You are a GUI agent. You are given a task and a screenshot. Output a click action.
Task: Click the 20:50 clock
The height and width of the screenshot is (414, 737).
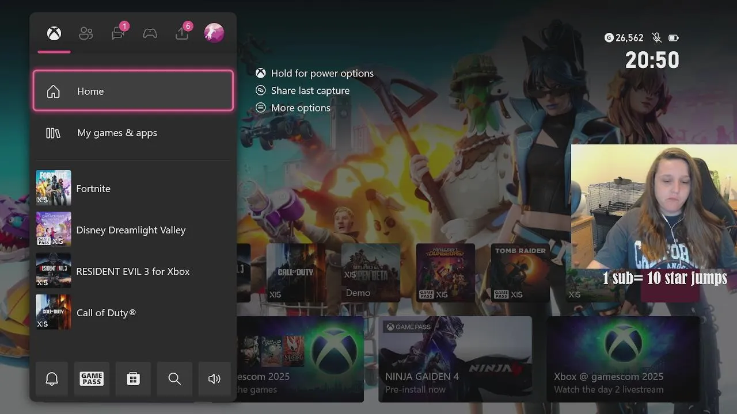tap(652, 60)
